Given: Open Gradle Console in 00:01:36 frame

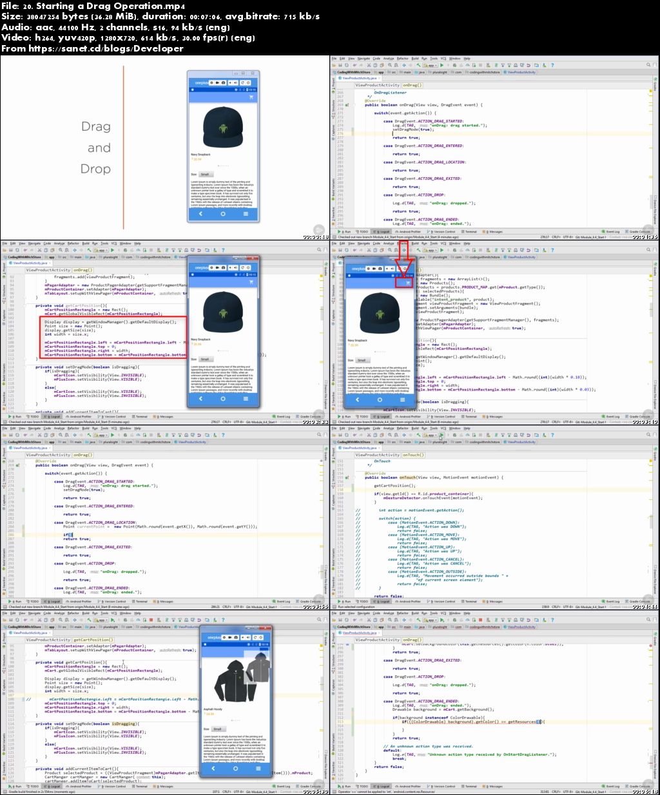Looking at the screenshot, I should click(637, 231).
